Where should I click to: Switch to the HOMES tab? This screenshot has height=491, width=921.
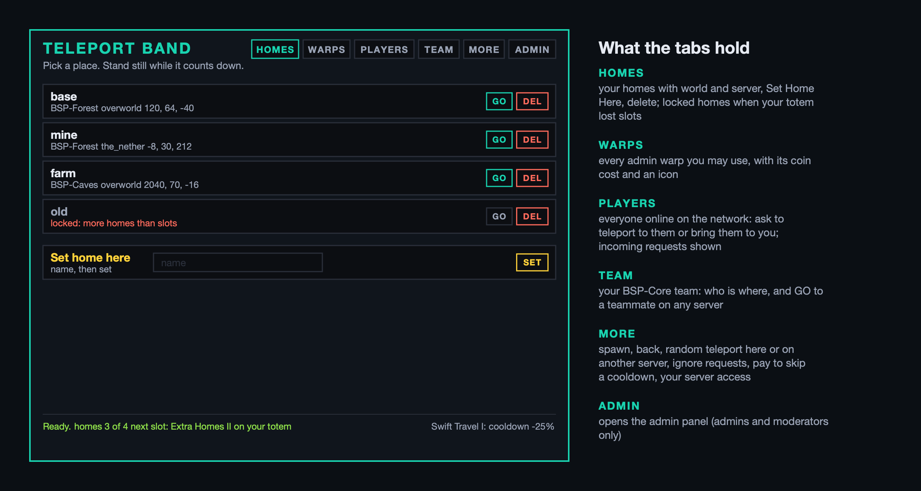tap(275, 49)
